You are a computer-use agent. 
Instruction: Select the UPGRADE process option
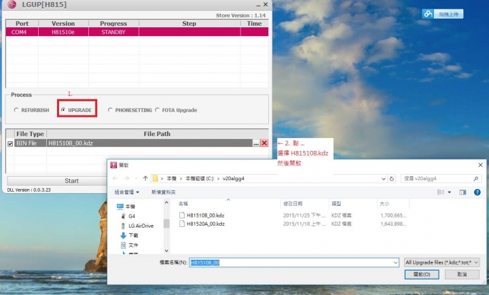click(x=63, y=110)
